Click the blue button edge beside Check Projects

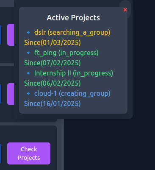pos(0,153)
